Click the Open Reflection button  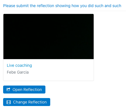coord(24,90)
